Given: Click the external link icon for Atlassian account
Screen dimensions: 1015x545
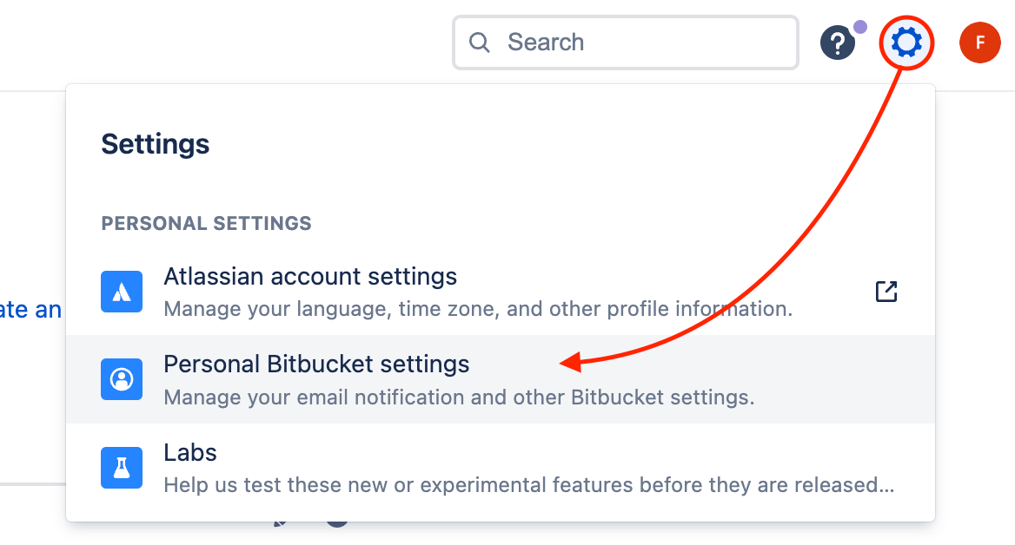Looking at the screenshot, I should point(886,292).
